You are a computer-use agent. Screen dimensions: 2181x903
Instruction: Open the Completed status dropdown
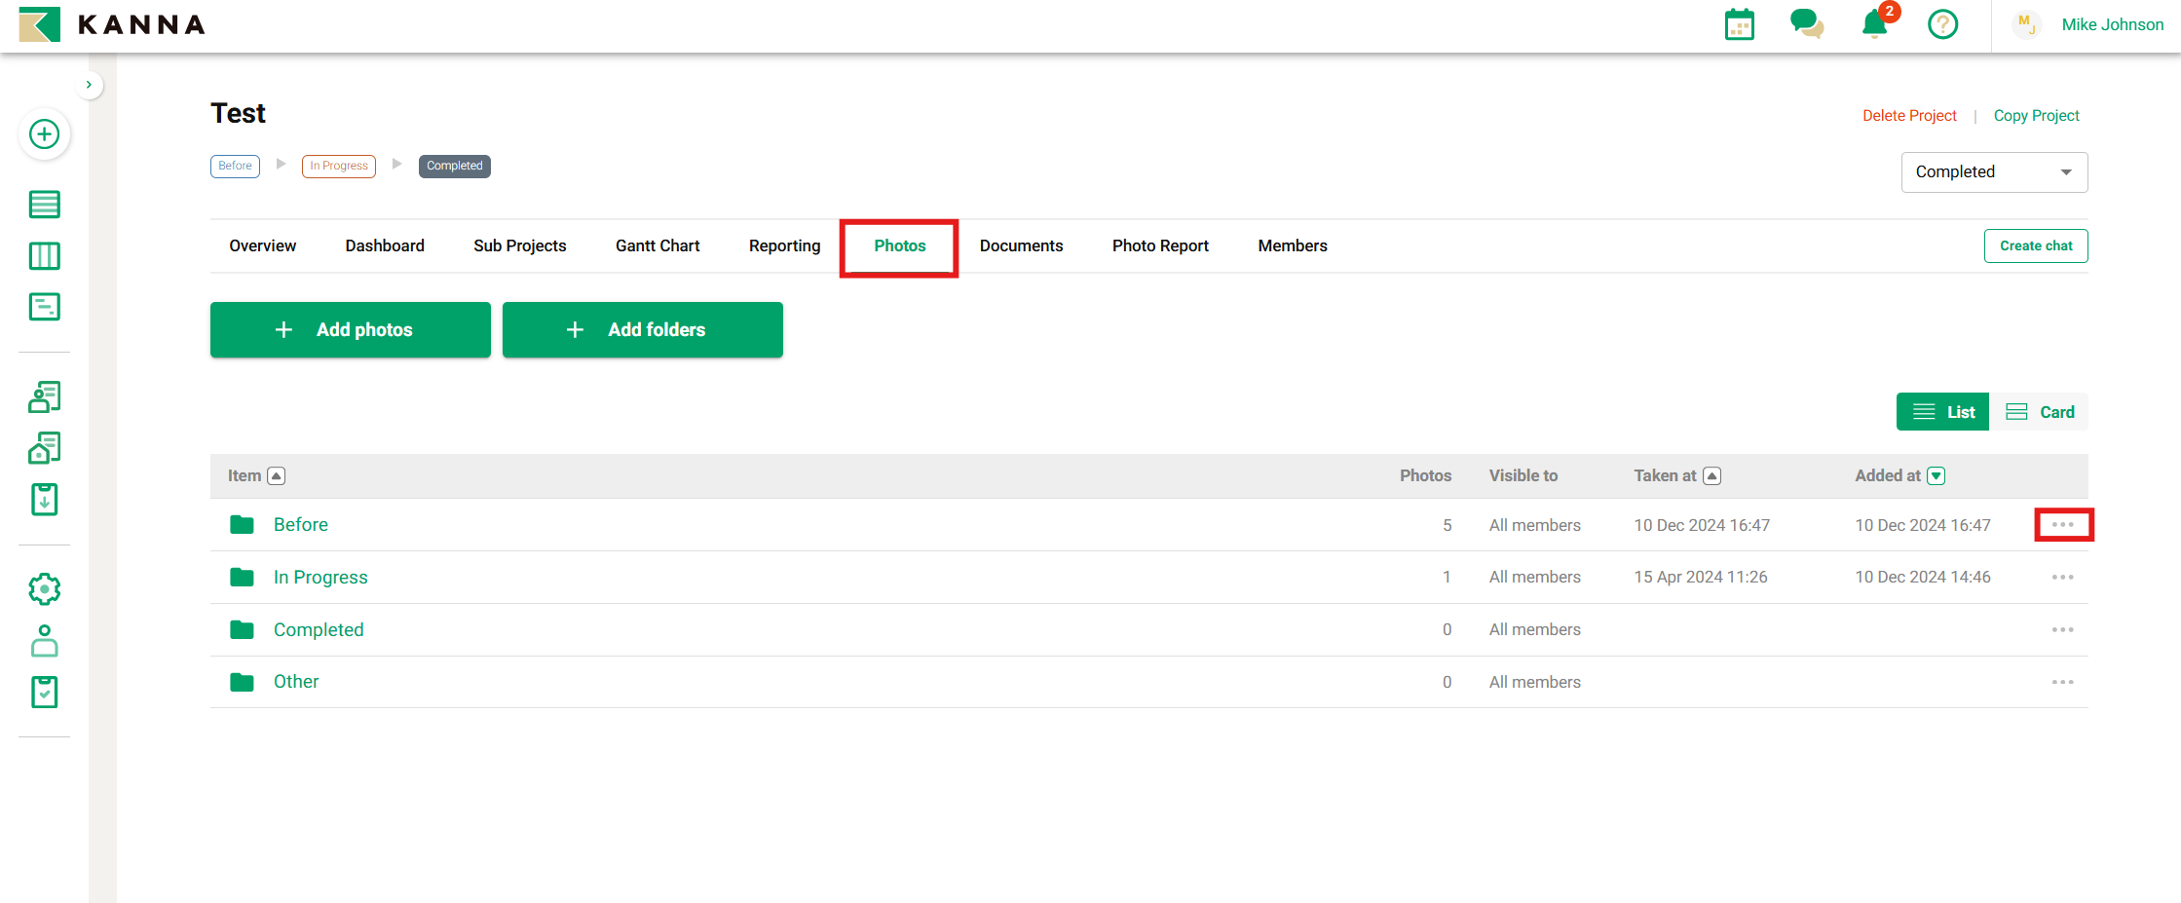click(1993, 172)
